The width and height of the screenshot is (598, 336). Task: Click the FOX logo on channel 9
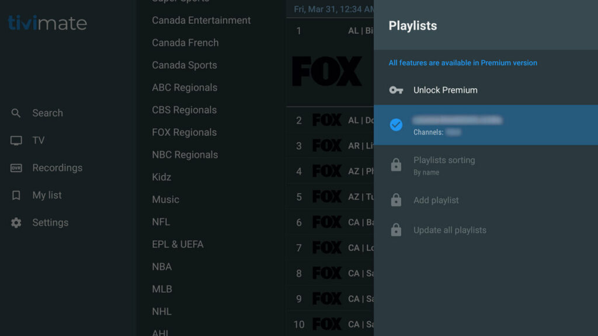[x=327, y=299]
